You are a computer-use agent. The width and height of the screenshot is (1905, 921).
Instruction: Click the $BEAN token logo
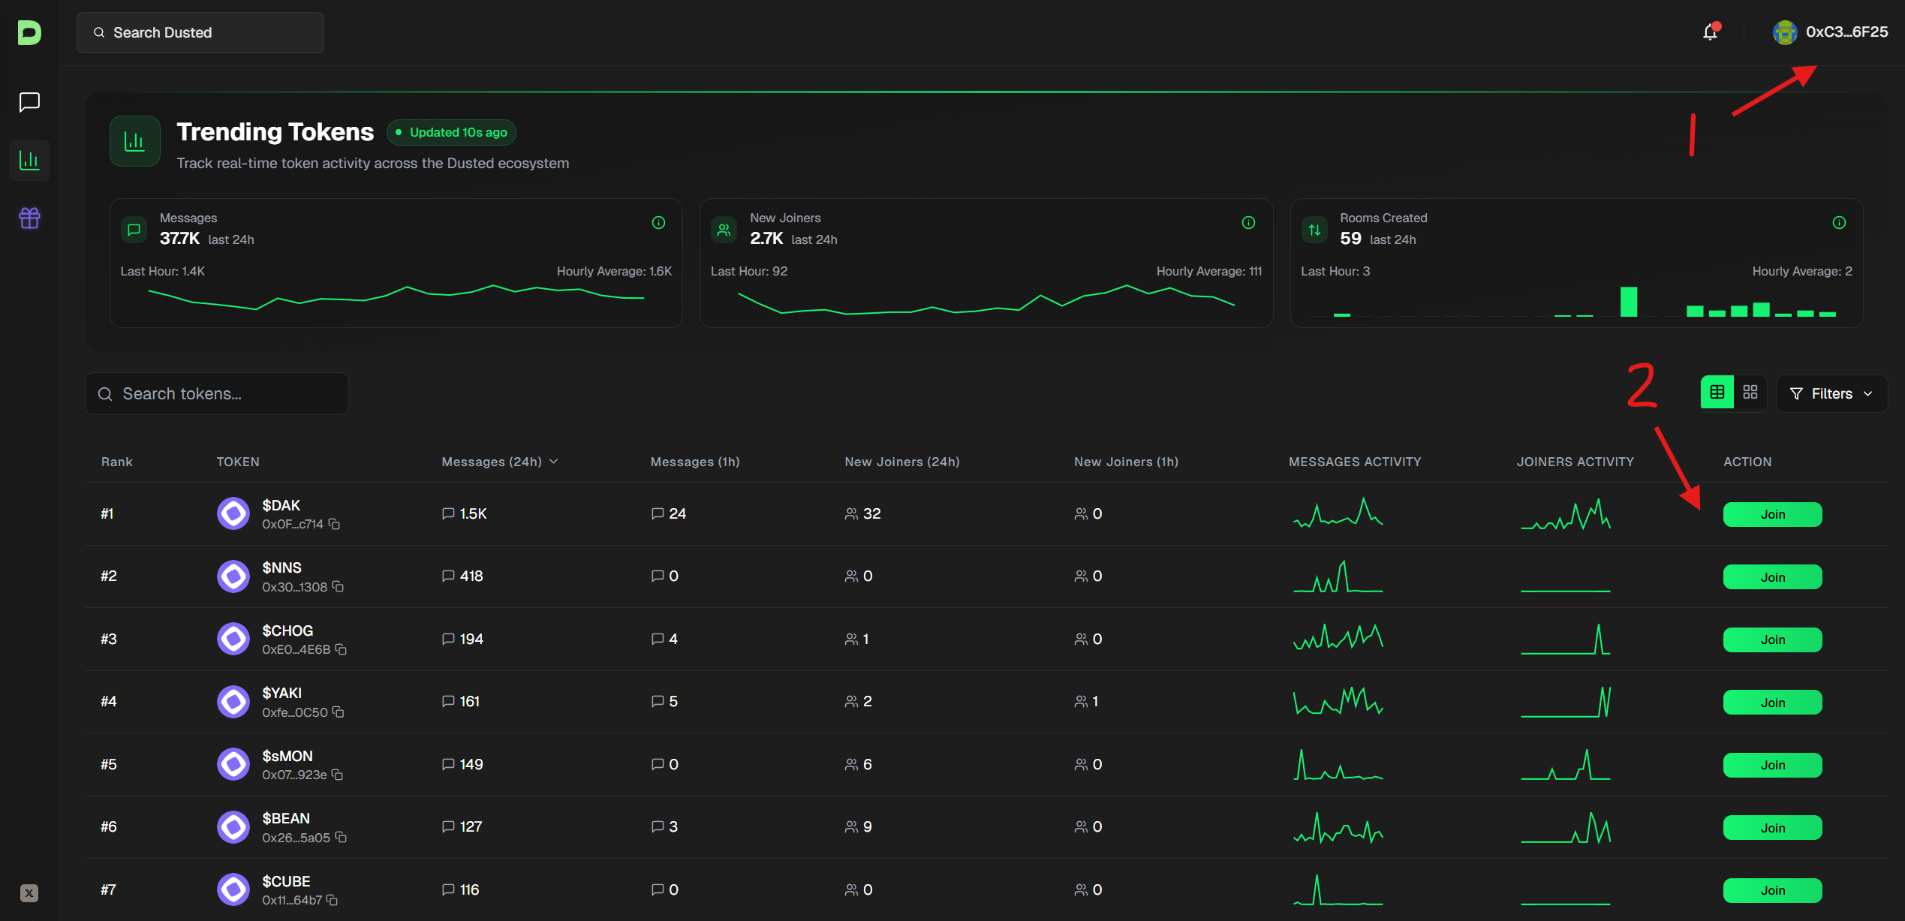[233, 827]
